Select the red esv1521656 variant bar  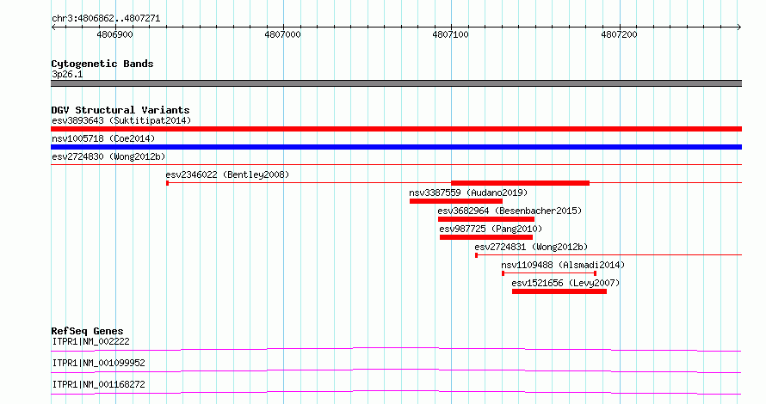pos(559,291)
